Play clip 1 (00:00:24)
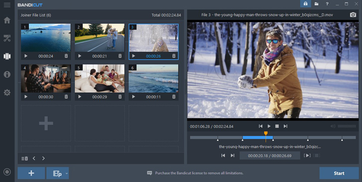Viewport: 362px width, 182px height. coord(26,56)
